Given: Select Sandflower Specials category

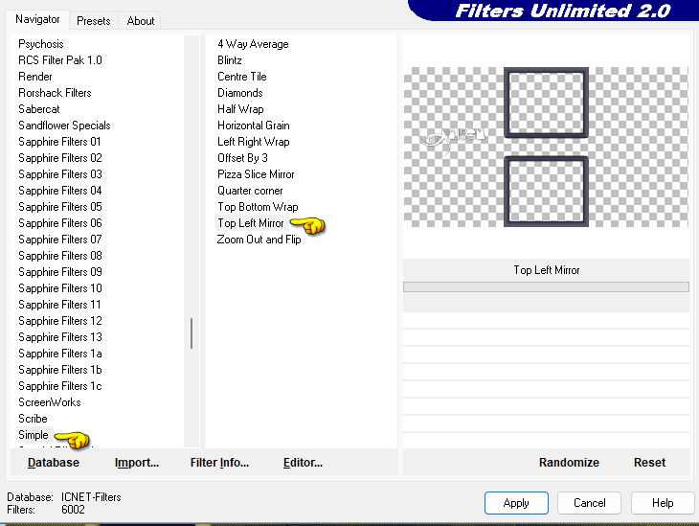Looking at the screenshot, I should (64, 126).
